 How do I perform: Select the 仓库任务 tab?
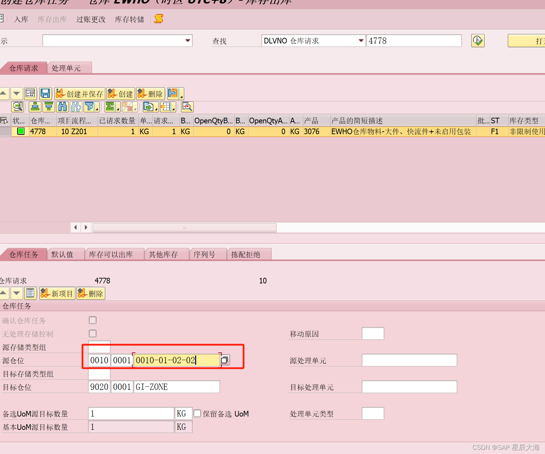[24, 254]
